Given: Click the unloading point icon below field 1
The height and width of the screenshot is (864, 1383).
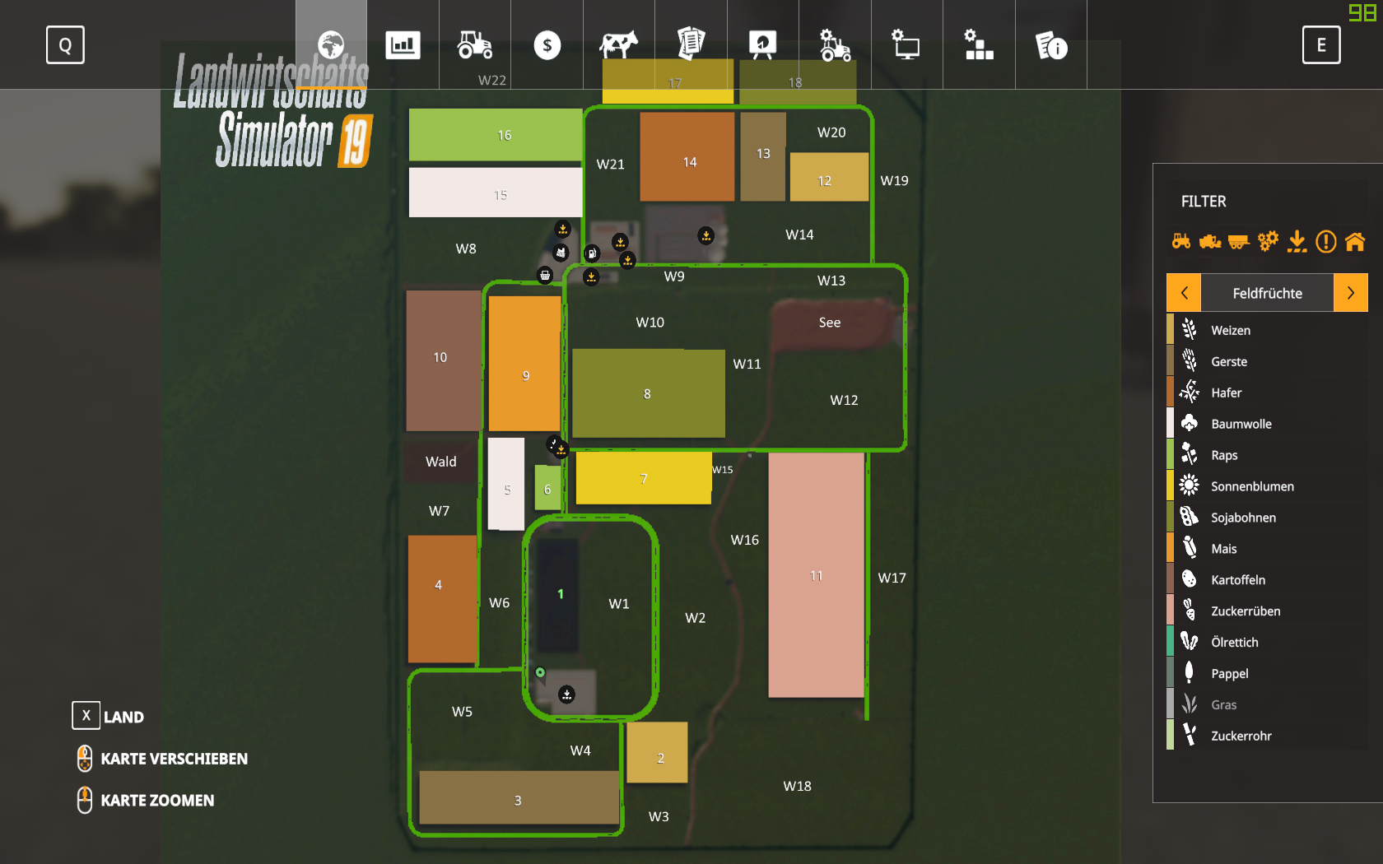Looking at the screenshot, I should point(567,694).
